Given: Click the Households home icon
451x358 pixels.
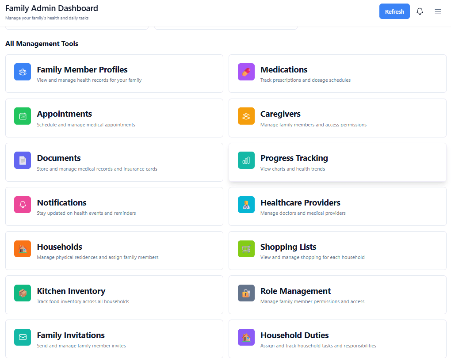Looking at the screenshot, I should point(23,248).
